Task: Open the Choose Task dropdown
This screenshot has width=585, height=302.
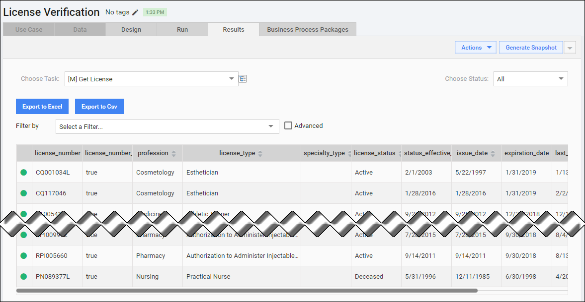Action: point(152,79)
